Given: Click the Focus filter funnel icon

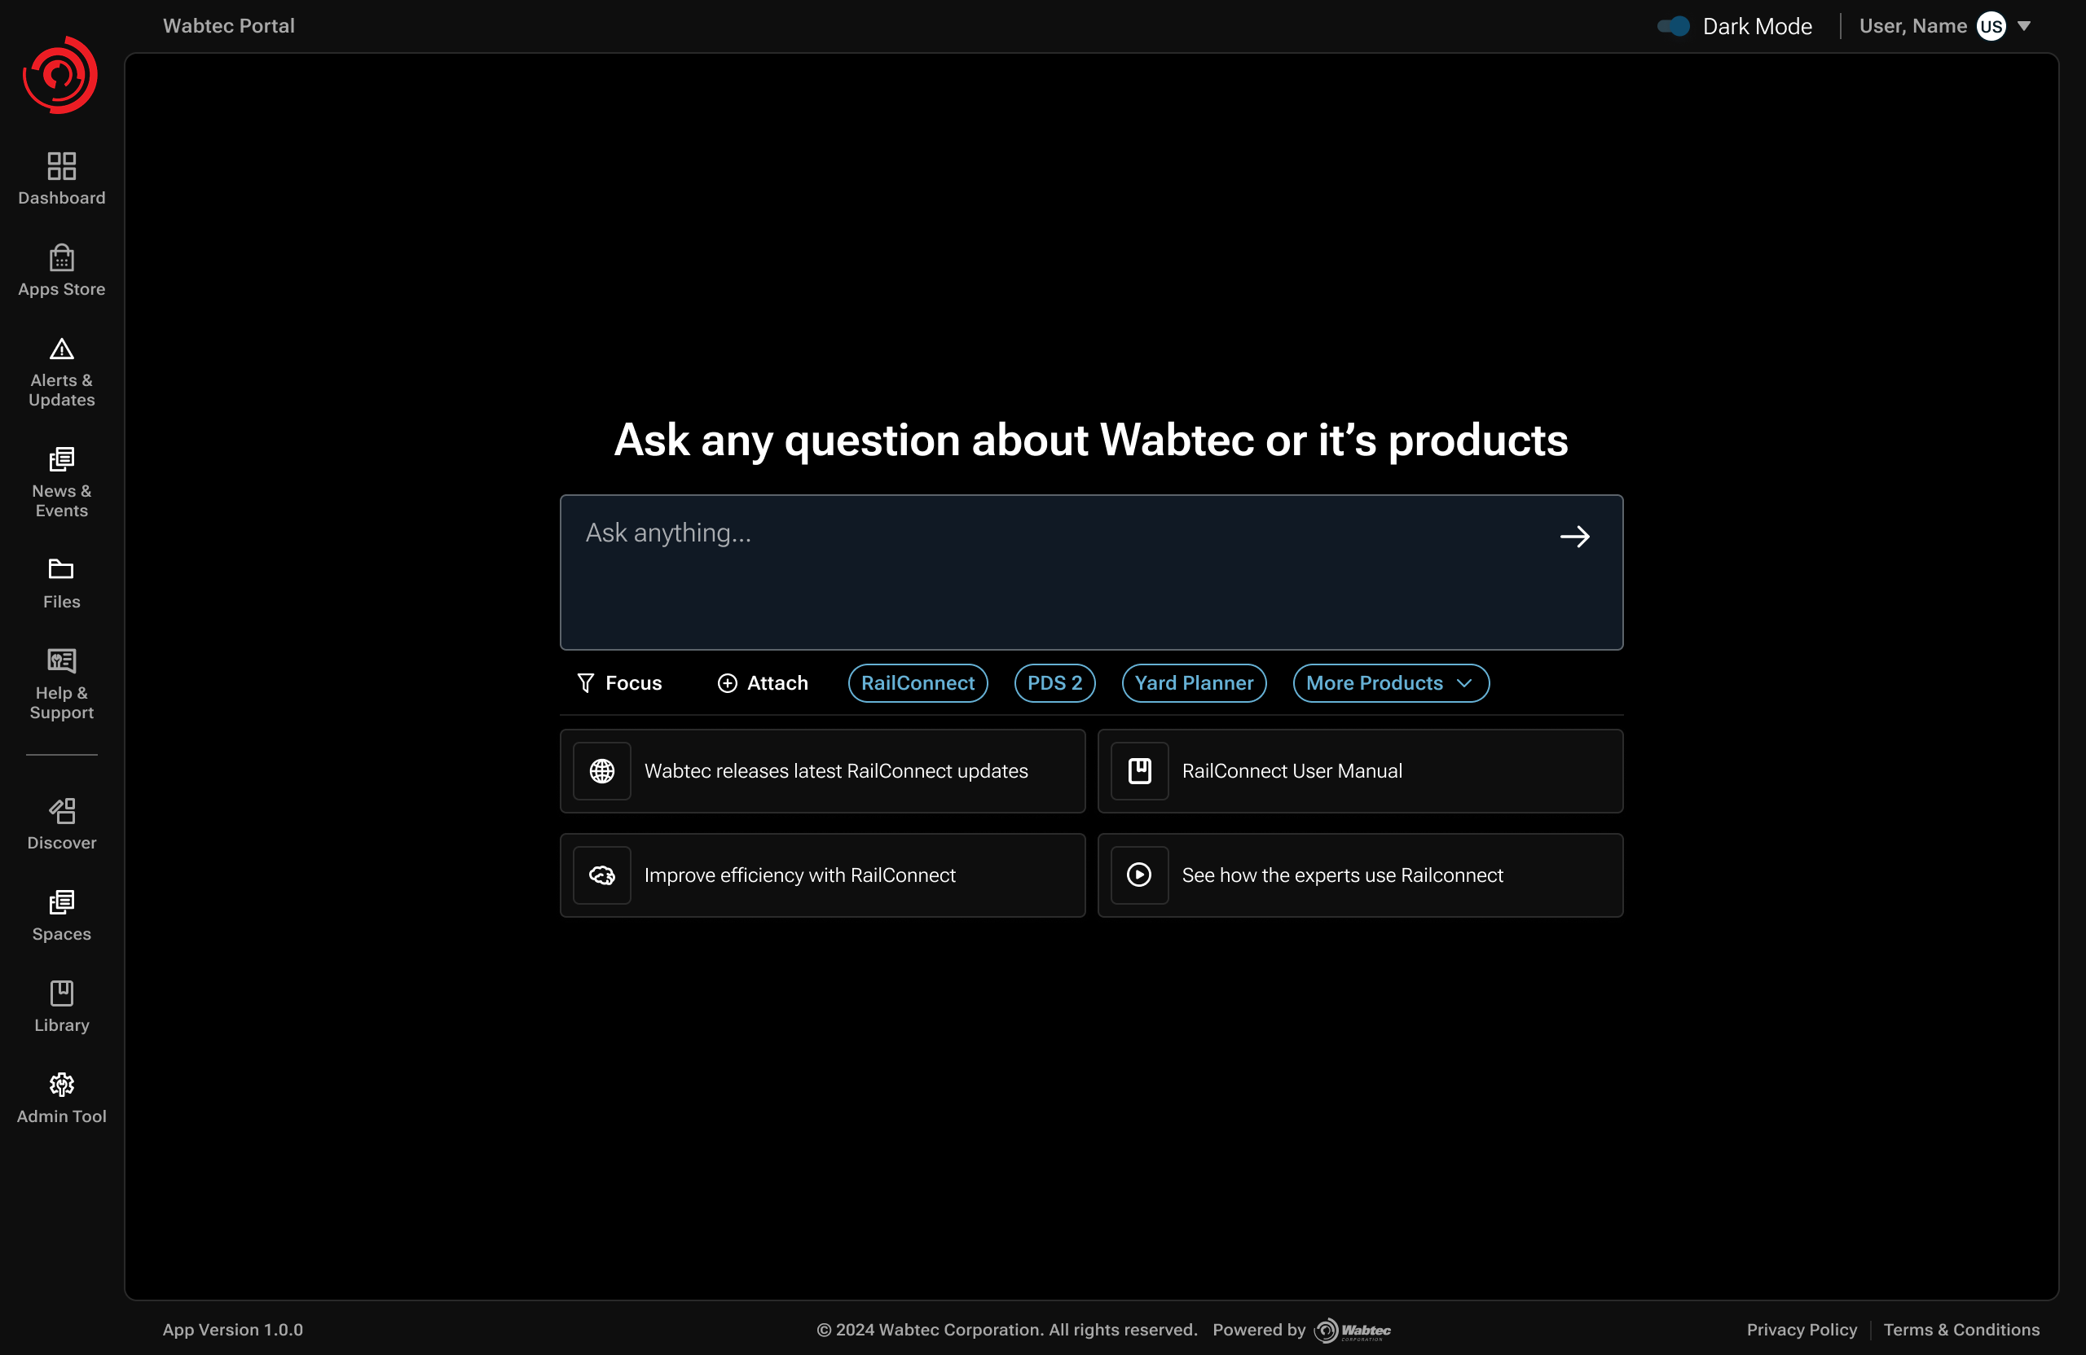Looking at the screenshot, I should pyautogui.click(x=586, y=683).
